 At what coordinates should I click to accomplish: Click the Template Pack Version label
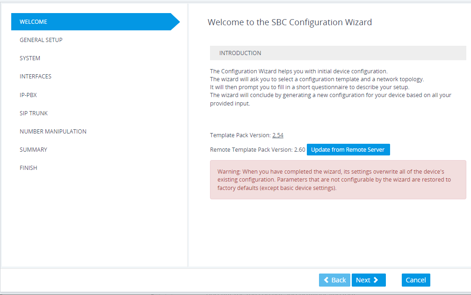pos(240,135)
